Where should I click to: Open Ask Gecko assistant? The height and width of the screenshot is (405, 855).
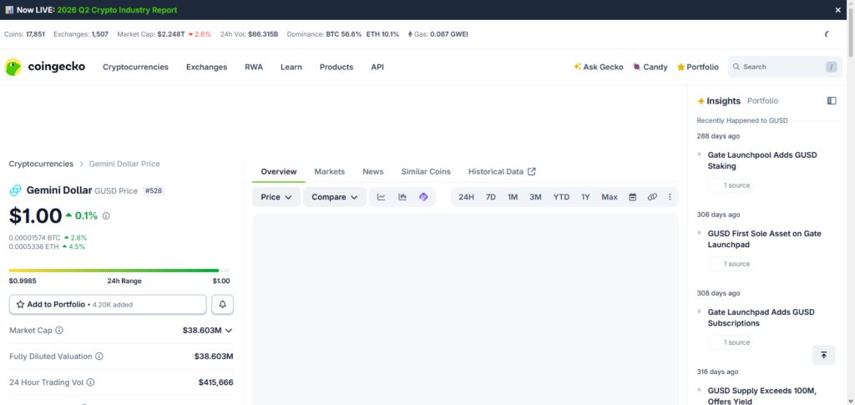coord(598,67)
